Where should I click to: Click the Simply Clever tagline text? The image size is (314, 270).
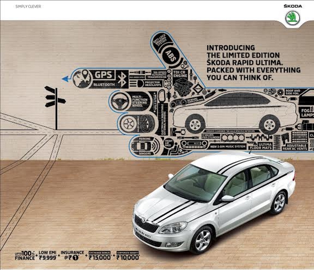point(28,6)
